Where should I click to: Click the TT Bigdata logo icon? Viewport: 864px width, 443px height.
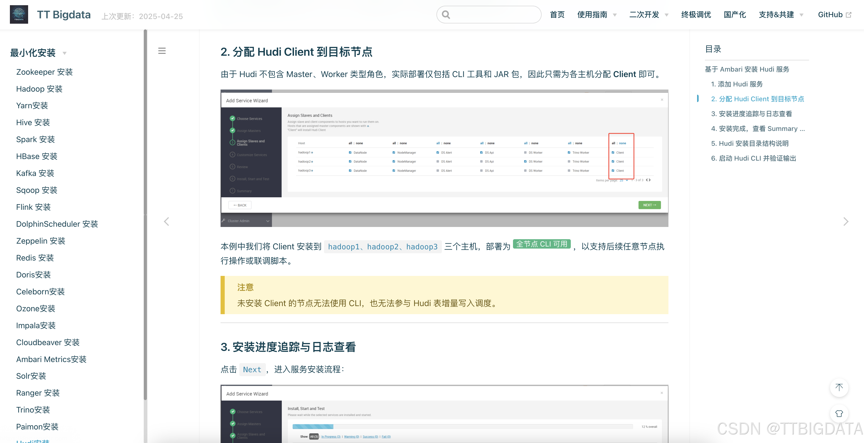(19, 14)
